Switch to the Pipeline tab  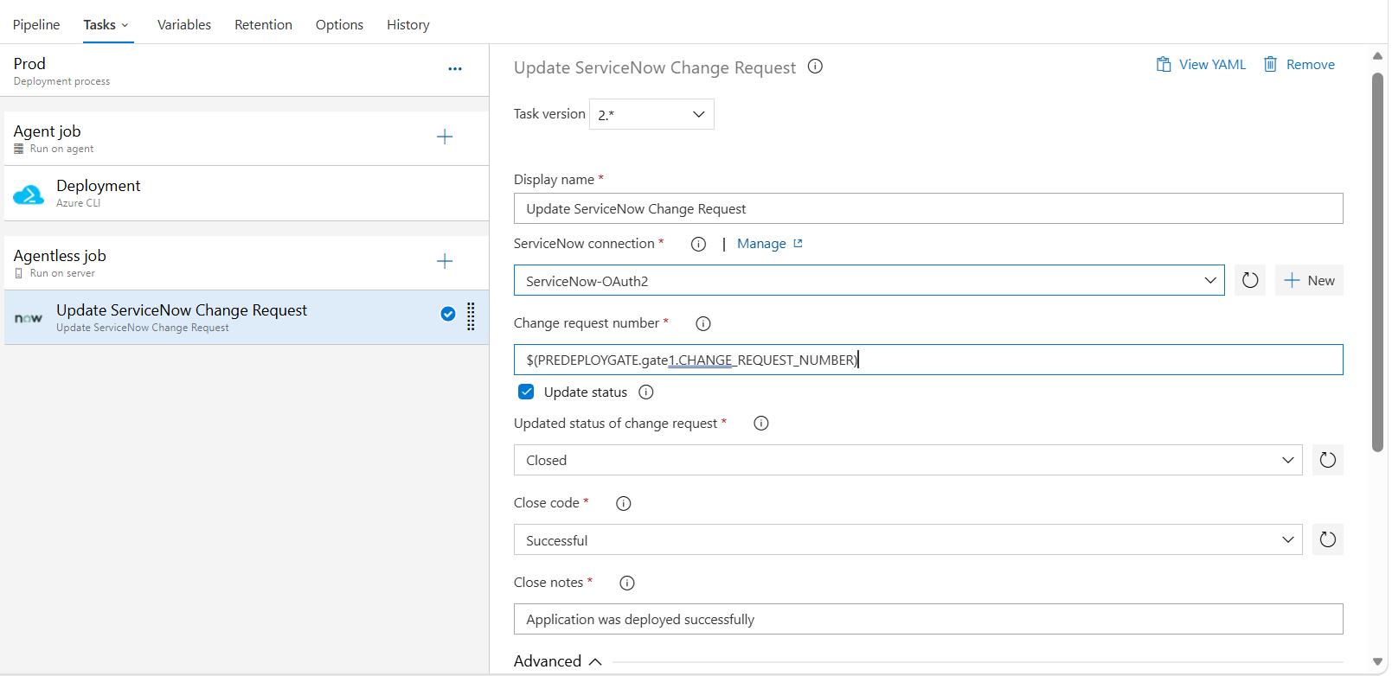36,24
